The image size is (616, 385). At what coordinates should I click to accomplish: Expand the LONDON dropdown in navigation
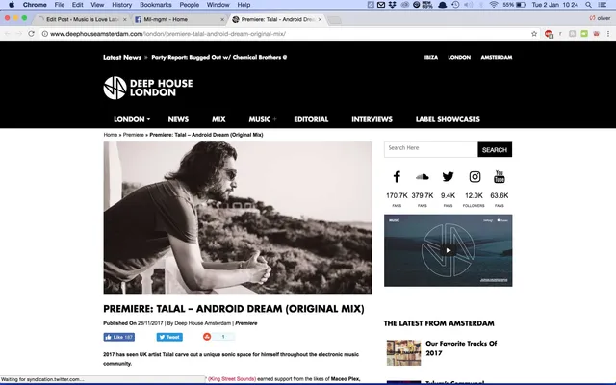pyautogui.click(x=132, y=119)
